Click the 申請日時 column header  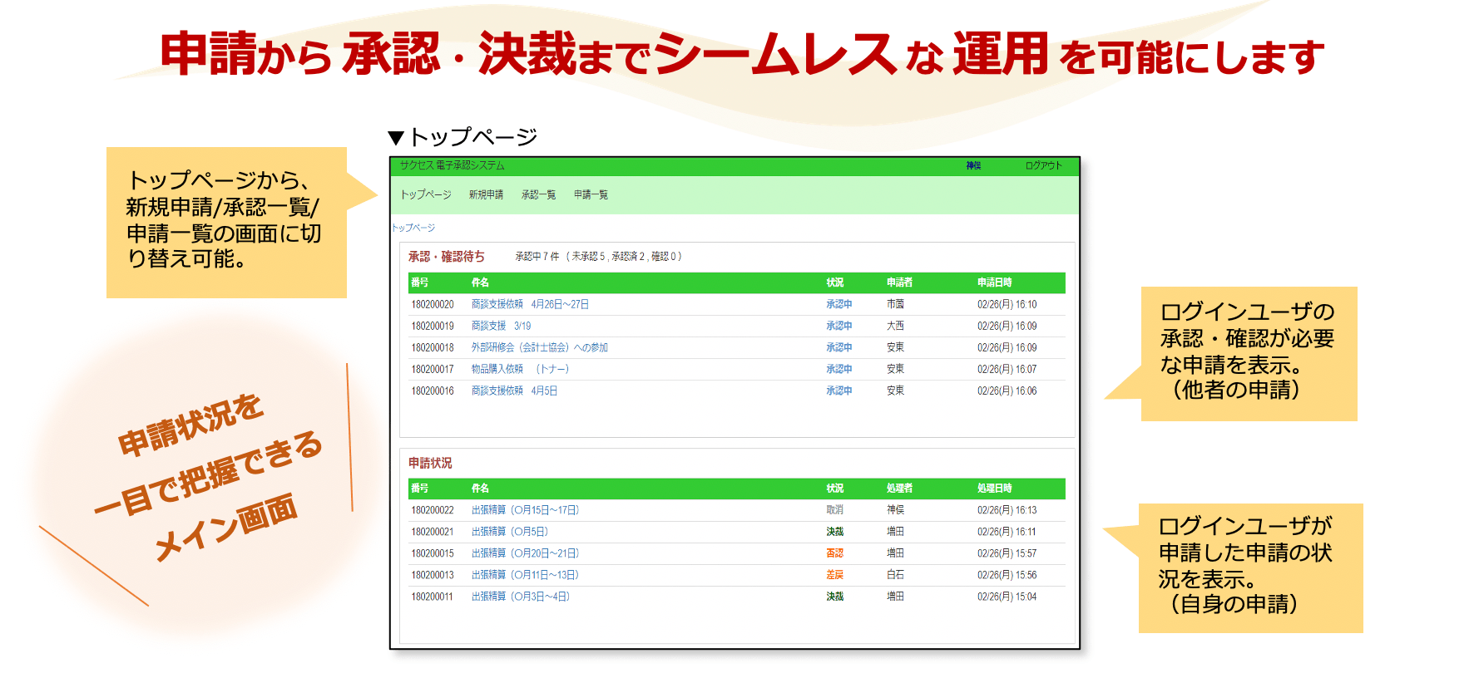coord(994,282)
